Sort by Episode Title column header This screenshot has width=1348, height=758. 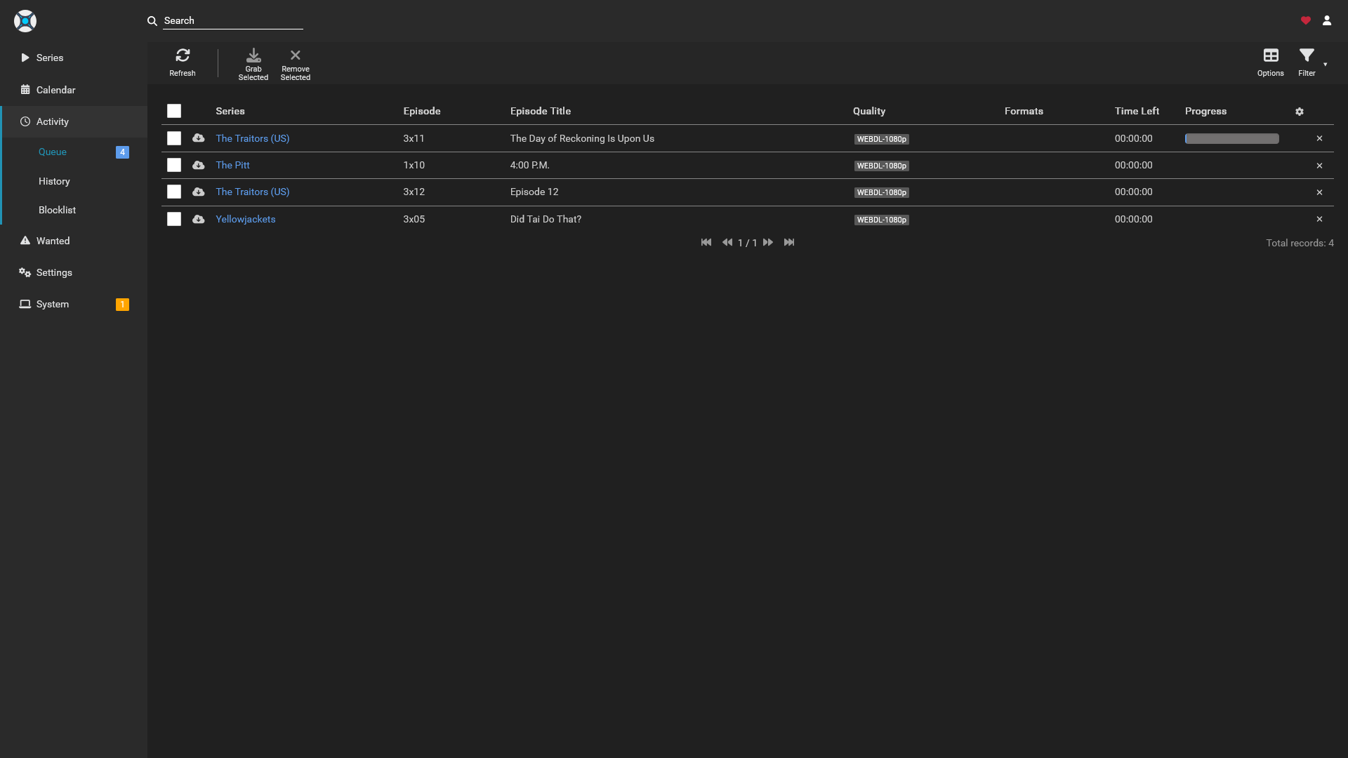click(x=541, y=111)
